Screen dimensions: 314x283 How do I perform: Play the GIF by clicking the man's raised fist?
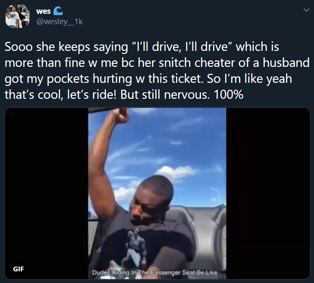[x=120, y=115]
